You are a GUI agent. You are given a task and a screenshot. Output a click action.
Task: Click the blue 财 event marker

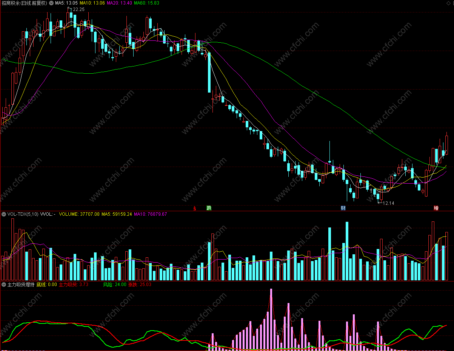(x=343, y=208)
